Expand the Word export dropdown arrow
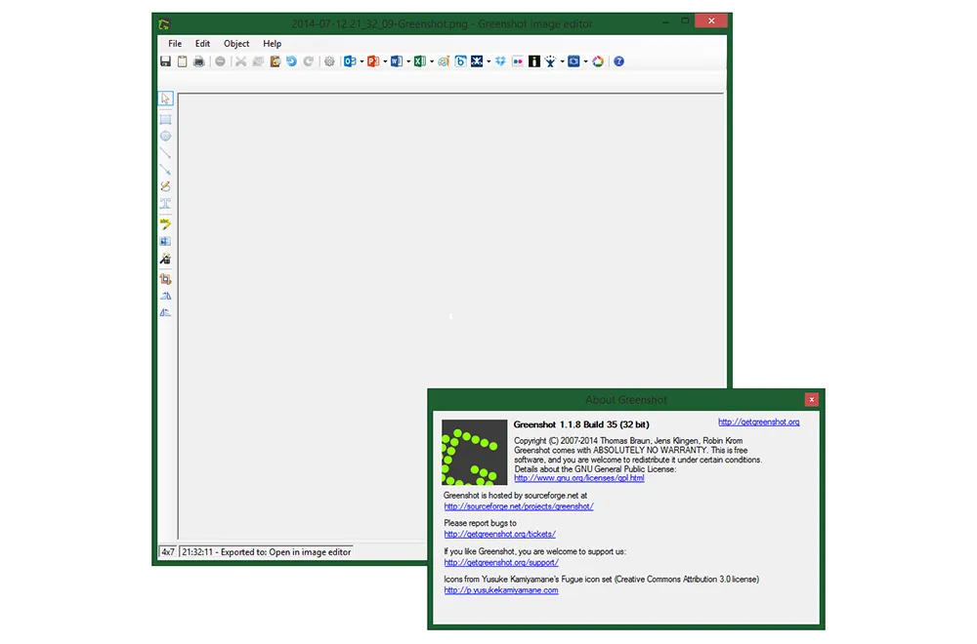977x644 pixels. (408, 61)
